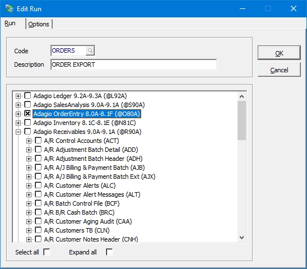Screen dimensions: 307x269
Task: Collapse the Adagio Receivables 9.0A-9.1A node
Action: point(18,132)
